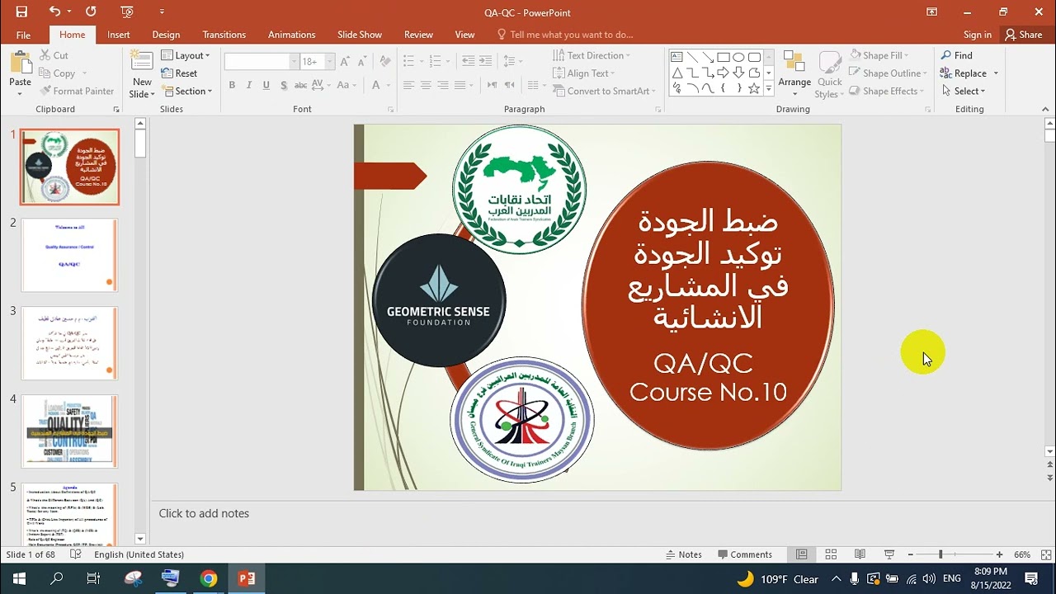Open the Comments pane from status bar
The width and height of the screenshot is (1056, 594).
coord(745,554)
